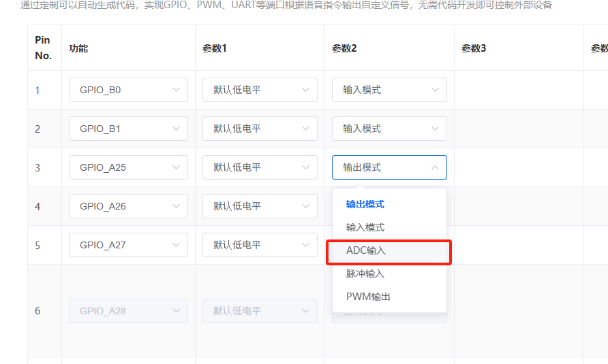Select 输入模式 in the dropdown list
The width and height of the screenshot is (608, 364).
tap(389, 227)
